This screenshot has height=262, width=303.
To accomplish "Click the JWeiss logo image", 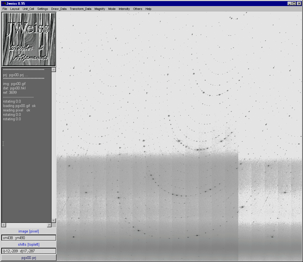I will point(29,39).
